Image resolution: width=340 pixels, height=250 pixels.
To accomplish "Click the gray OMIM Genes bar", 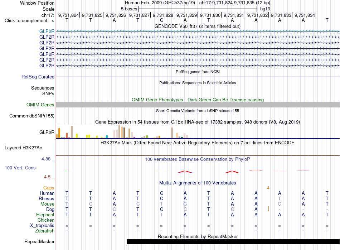I will tap(198, 105).
